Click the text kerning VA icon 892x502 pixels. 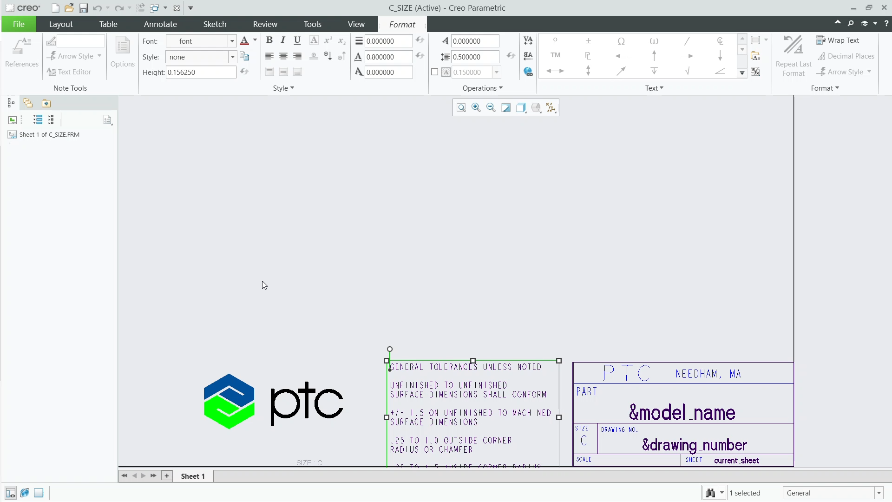[x=528, y=40]
